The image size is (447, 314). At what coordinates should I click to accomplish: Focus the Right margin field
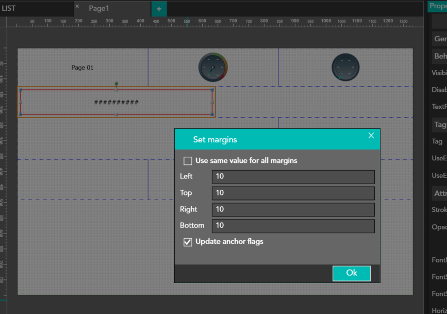293,210
